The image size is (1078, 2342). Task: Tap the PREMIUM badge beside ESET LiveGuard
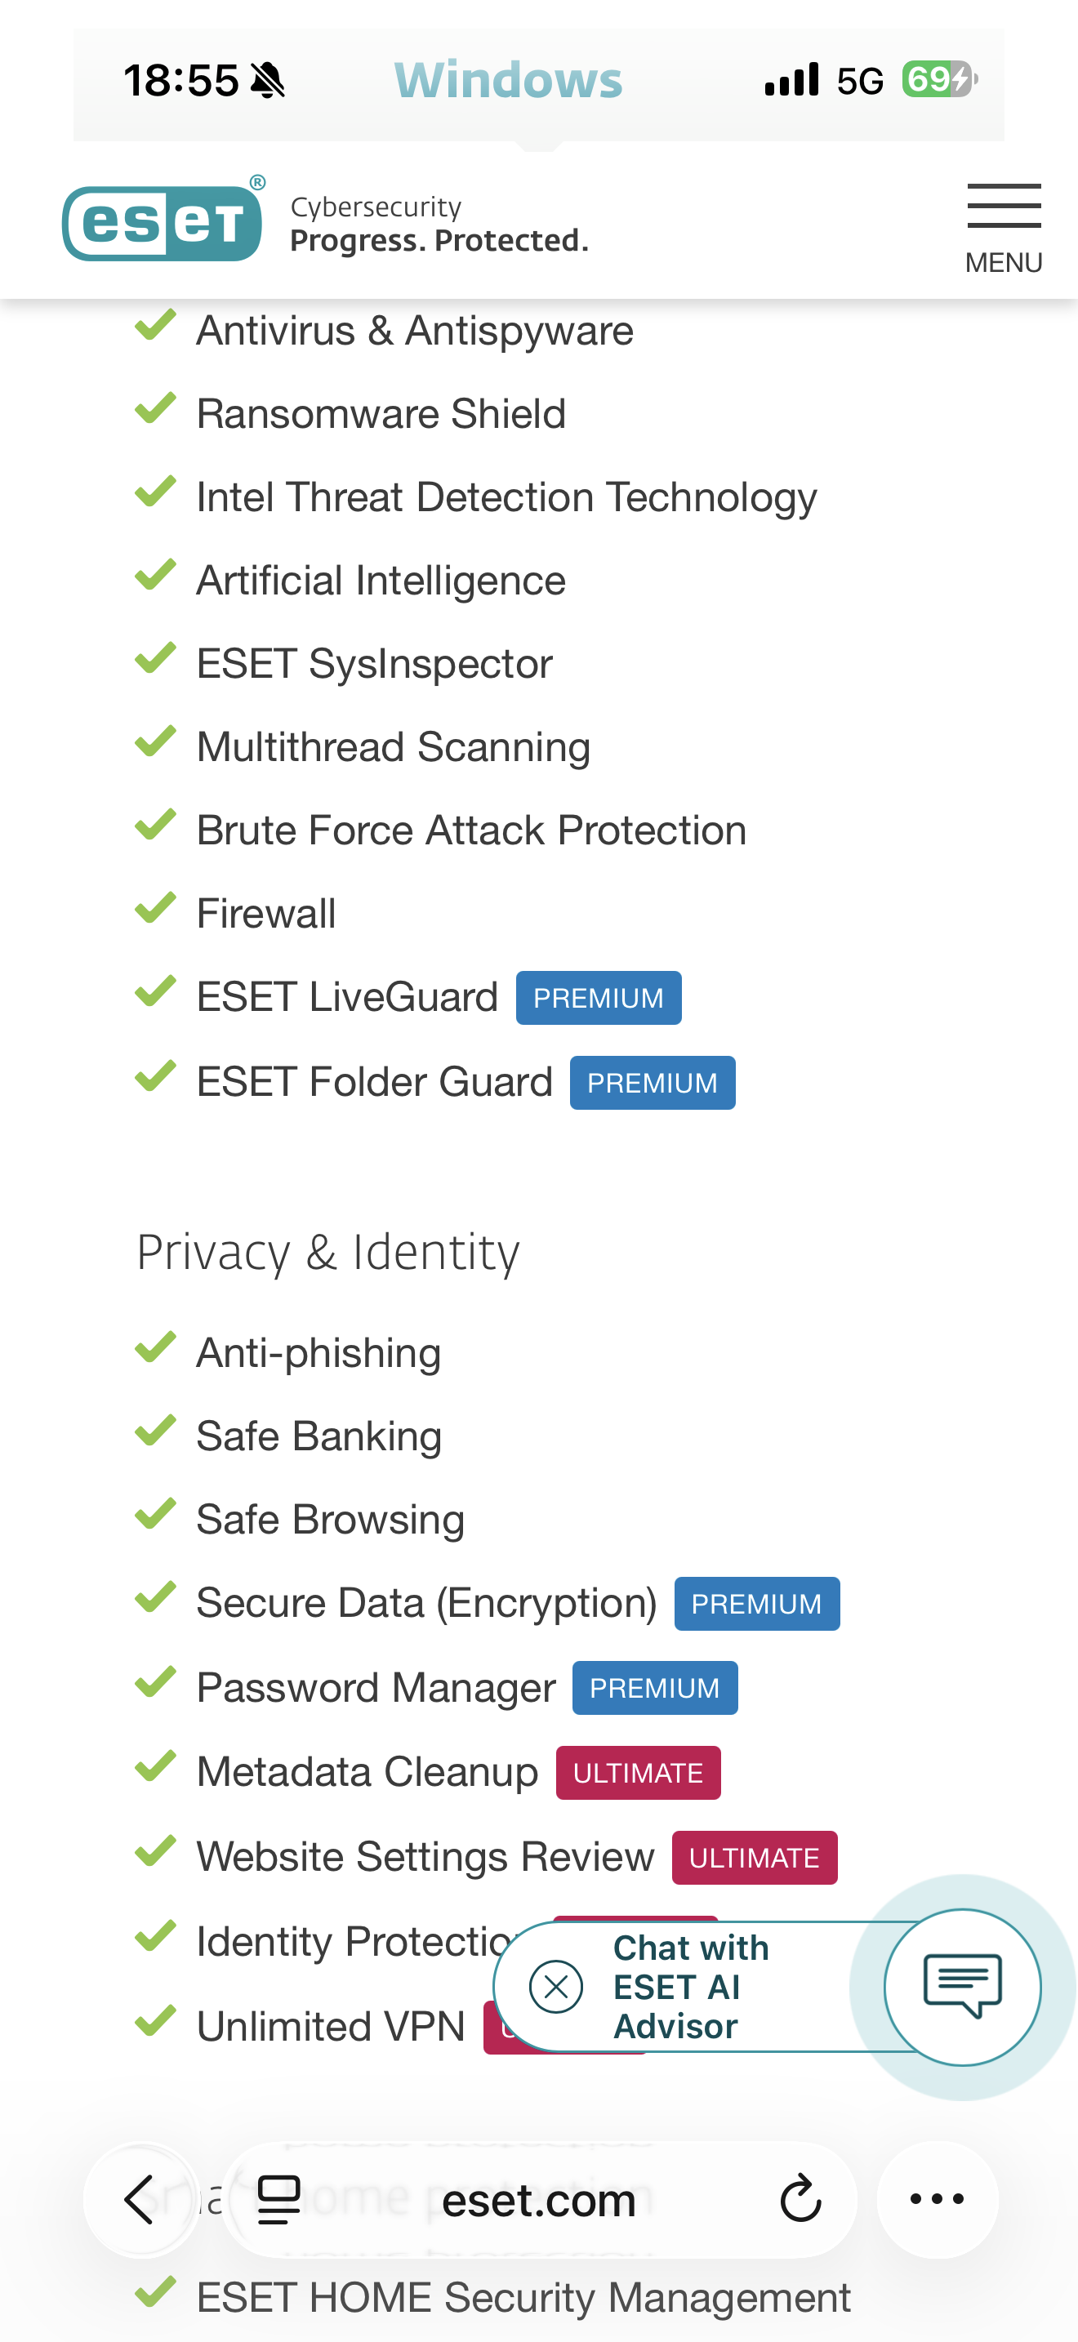point(598,998)
